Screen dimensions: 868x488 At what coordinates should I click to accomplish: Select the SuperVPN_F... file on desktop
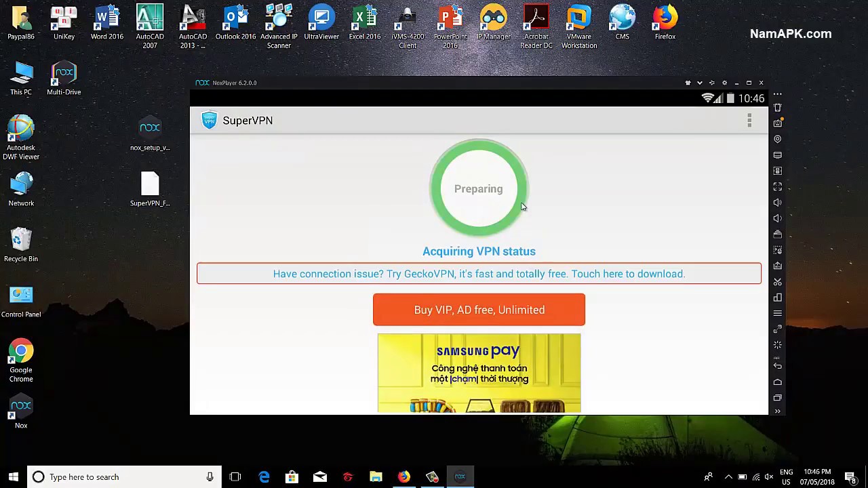(150, 189)
